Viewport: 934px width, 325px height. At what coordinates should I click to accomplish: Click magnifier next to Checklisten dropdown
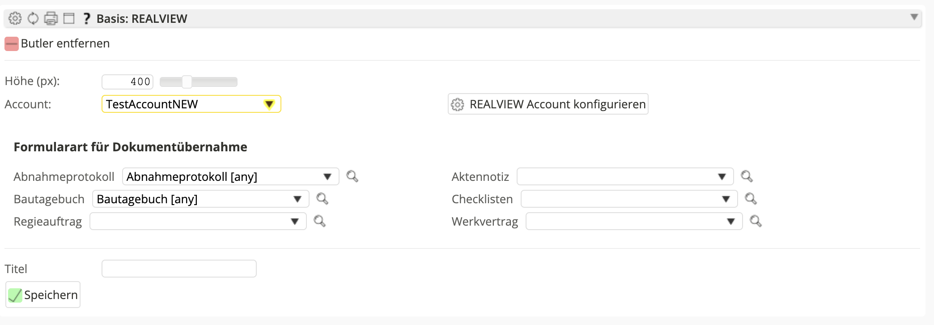(x=751, y=199)
